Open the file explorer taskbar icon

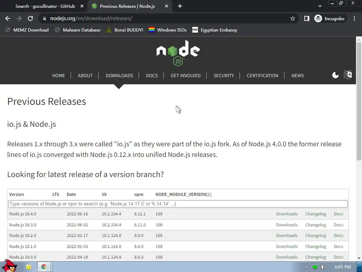coord(29,267)
